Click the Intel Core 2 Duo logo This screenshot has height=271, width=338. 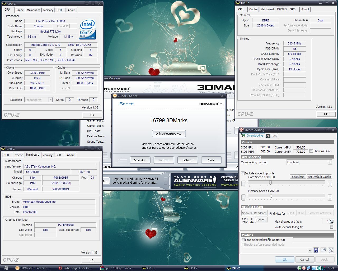click(x=88, y=29)
